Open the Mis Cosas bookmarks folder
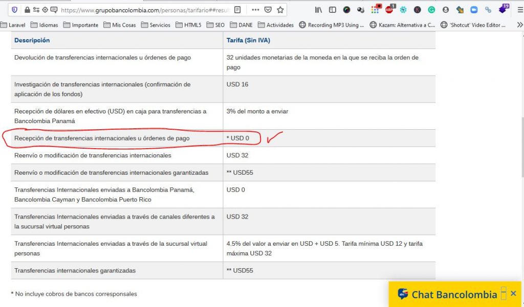 click(x=120, y=25)
